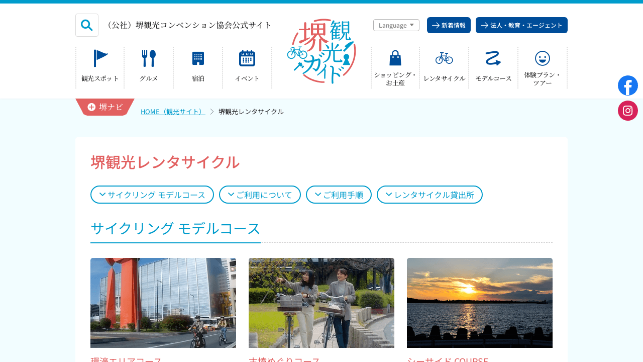Click the グルメ fork and spoon icon

click(x=148, y=57)
